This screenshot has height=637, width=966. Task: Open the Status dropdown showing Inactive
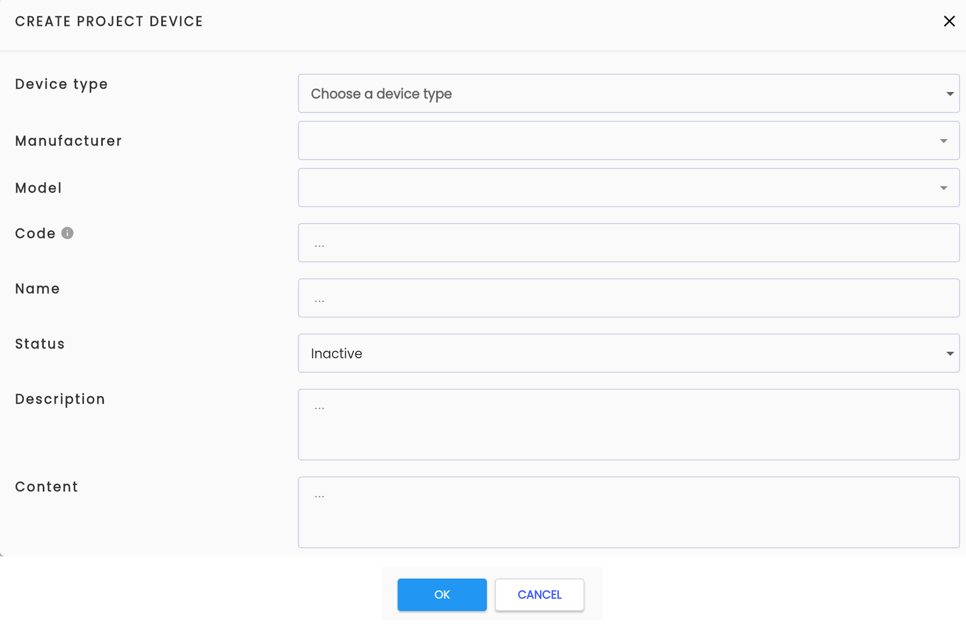coord(629,353)
